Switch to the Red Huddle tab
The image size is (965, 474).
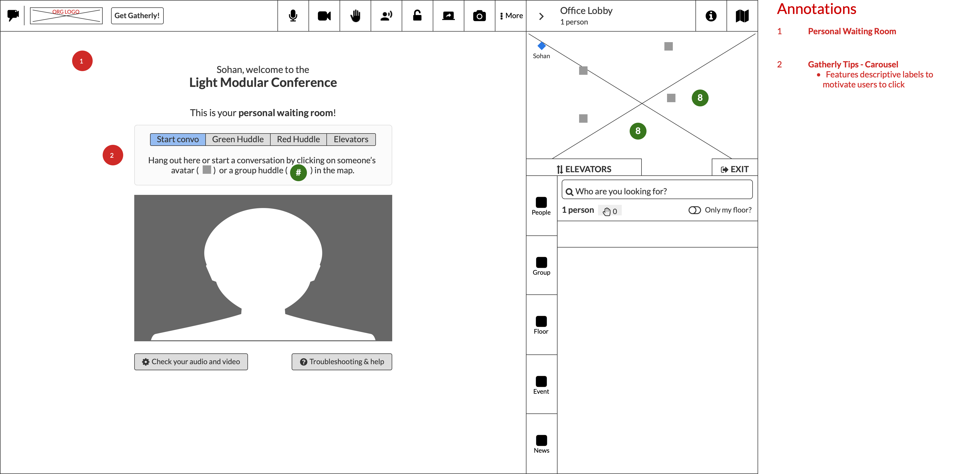[x=299, y=139]
